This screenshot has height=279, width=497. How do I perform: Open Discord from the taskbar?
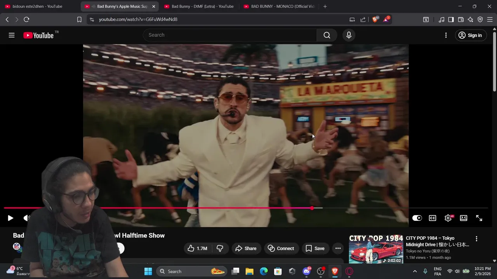tap(306, 271)
